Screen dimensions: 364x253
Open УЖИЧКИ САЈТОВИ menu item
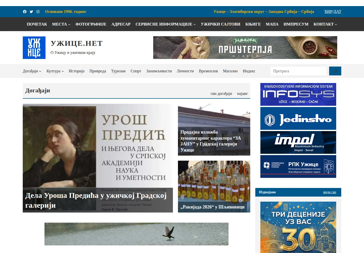221,24
